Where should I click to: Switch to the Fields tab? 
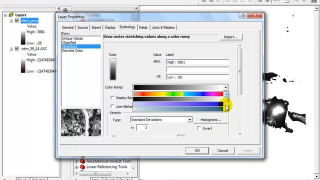click(143, 27)
